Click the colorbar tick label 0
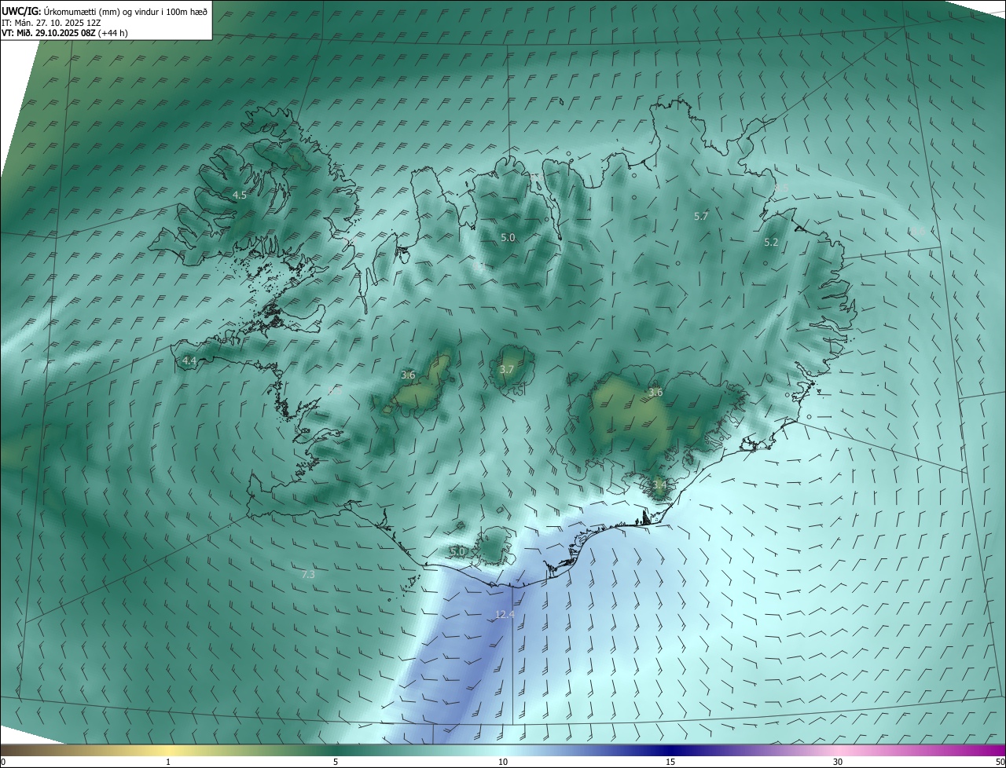Image resolution: width=1006 pixels, height=768 pixels. (2, 762)
